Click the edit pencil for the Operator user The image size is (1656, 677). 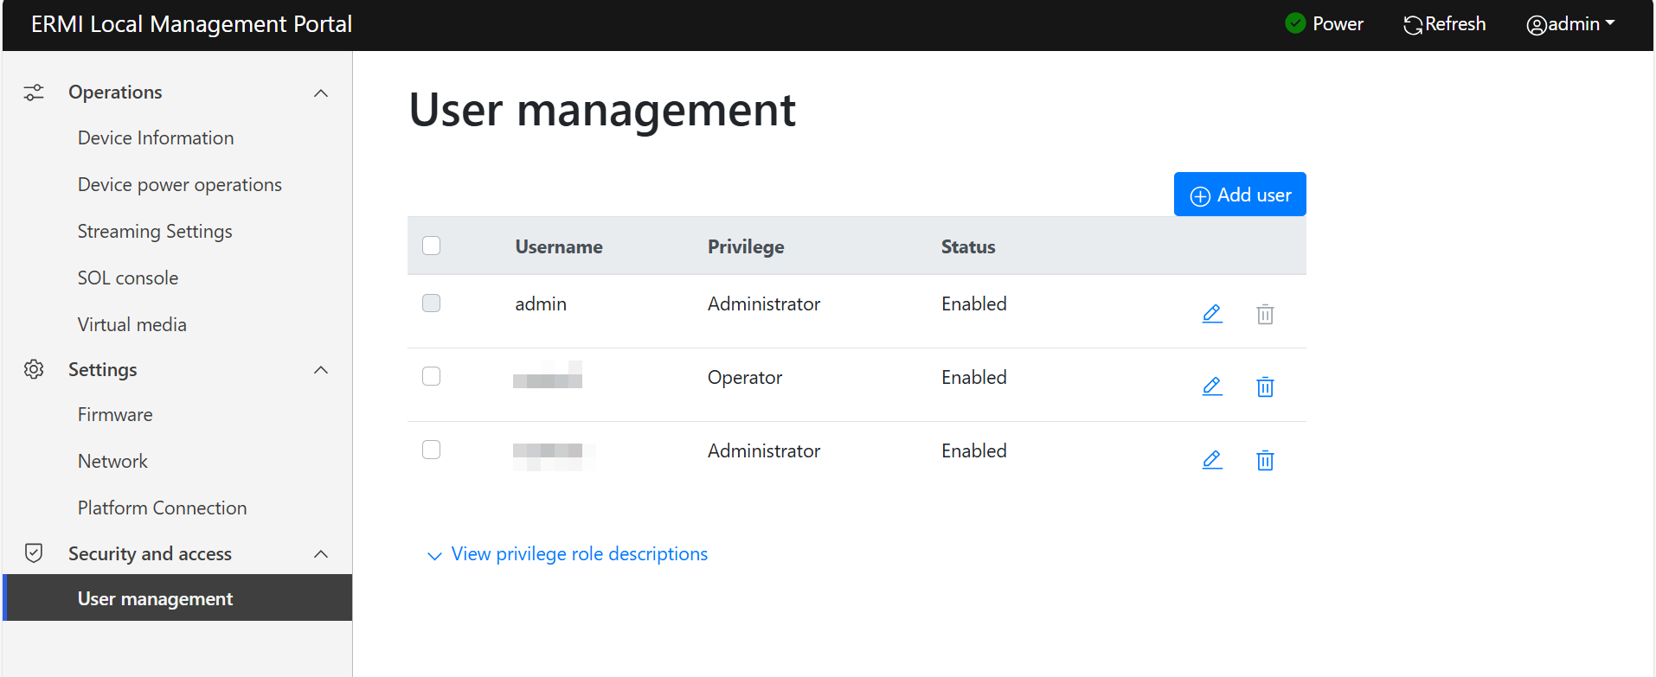[x=1211, y=386]
